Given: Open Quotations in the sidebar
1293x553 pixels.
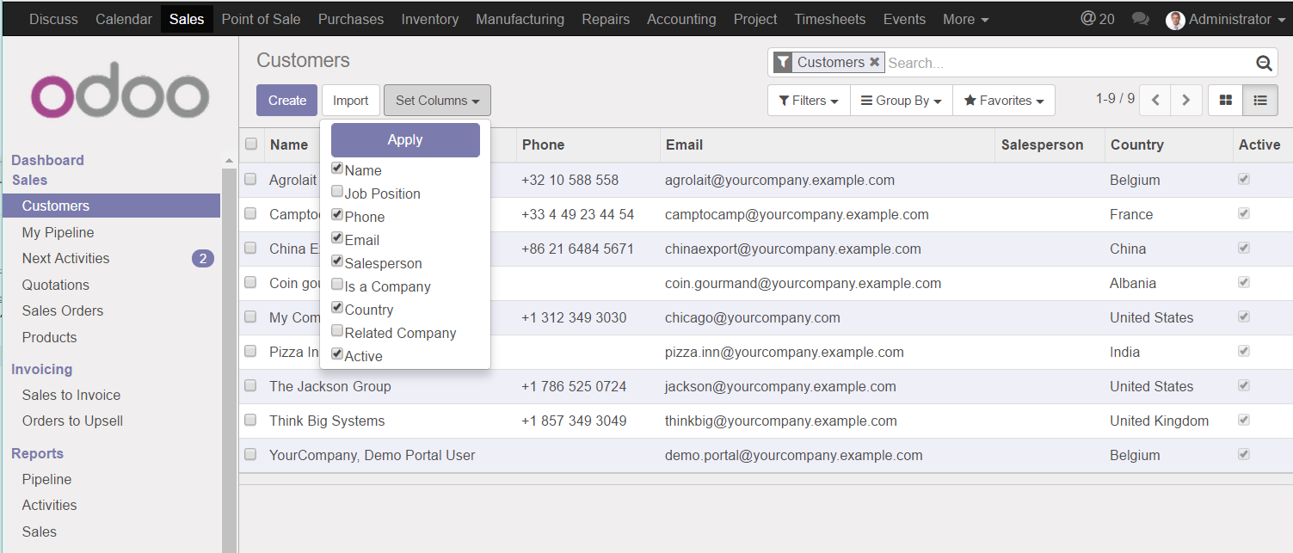Looking at the screenshot, I should point(56,285).
